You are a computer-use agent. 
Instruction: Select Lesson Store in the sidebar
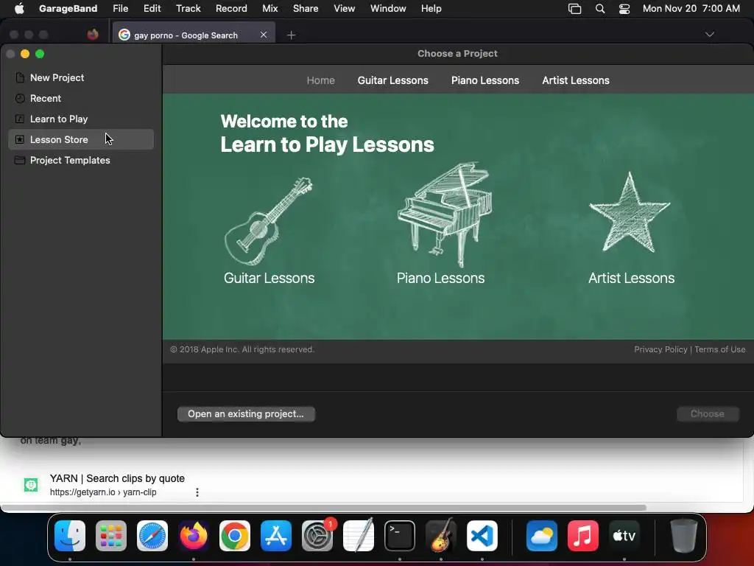click(81, 139)
